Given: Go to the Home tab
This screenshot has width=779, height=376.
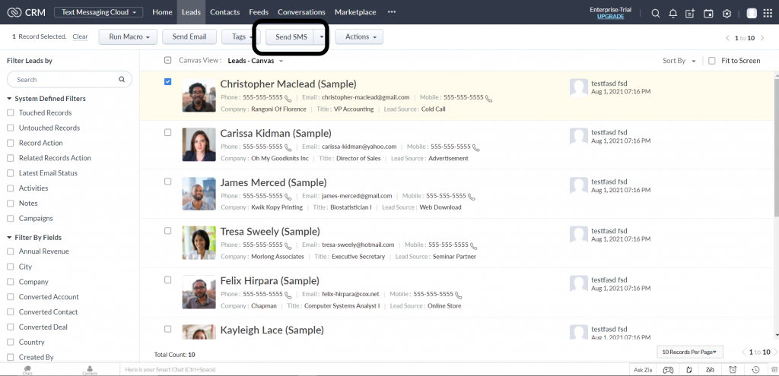Looking at the screenshot, I should [163, 12].
